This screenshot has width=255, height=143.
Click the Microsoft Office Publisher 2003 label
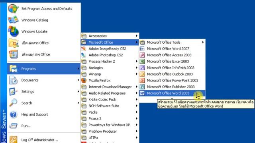pyautogui.click(x=171, y=87)
